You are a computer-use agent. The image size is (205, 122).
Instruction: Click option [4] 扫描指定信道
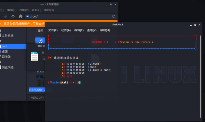73,73
